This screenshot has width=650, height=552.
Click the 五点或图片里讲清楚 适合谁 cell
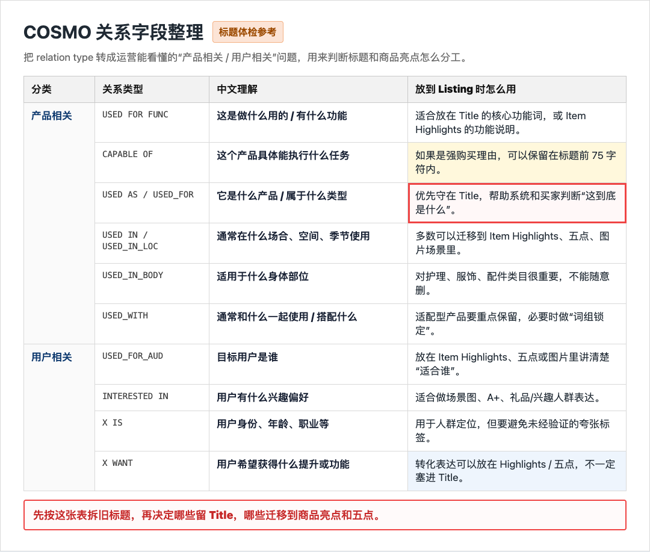pos(517,364)
